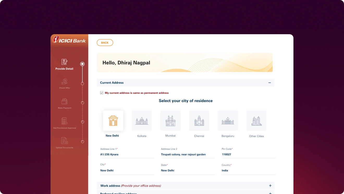
Task: Edit the Pin Code field
Action: [x=249, y=155]
